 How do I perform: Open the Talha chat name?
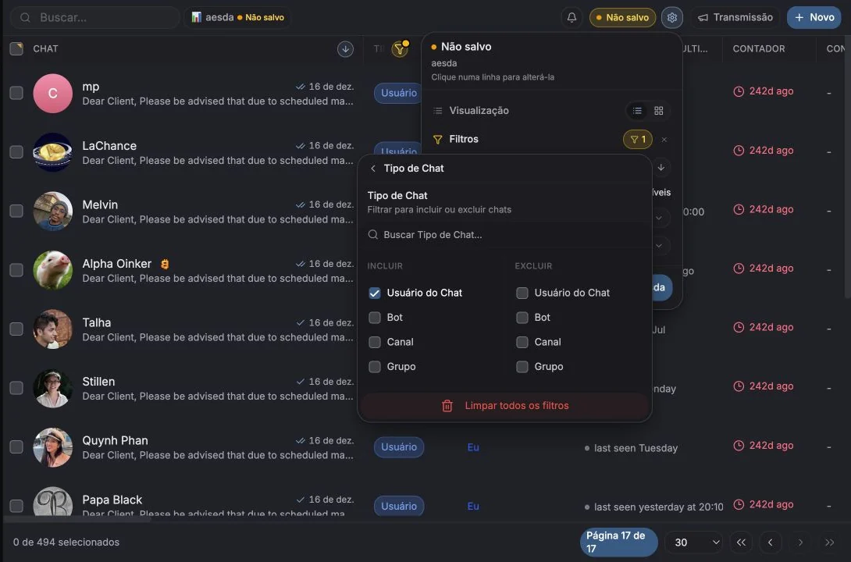point(97,323)
